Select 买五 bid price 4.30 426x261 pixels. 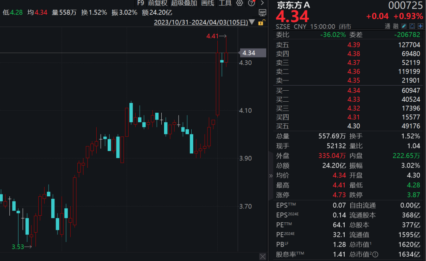[353, 126]
